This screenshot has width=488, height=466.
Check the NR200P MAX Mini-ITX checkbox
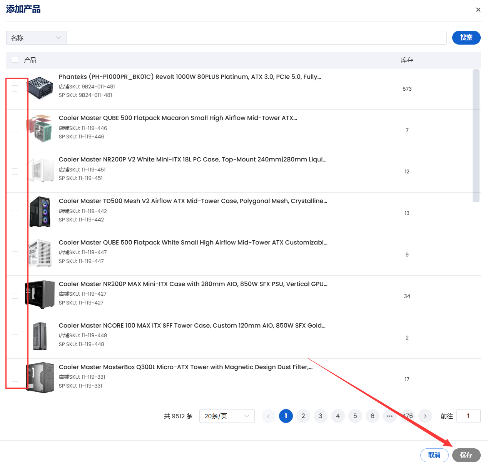tap(15, 296)
